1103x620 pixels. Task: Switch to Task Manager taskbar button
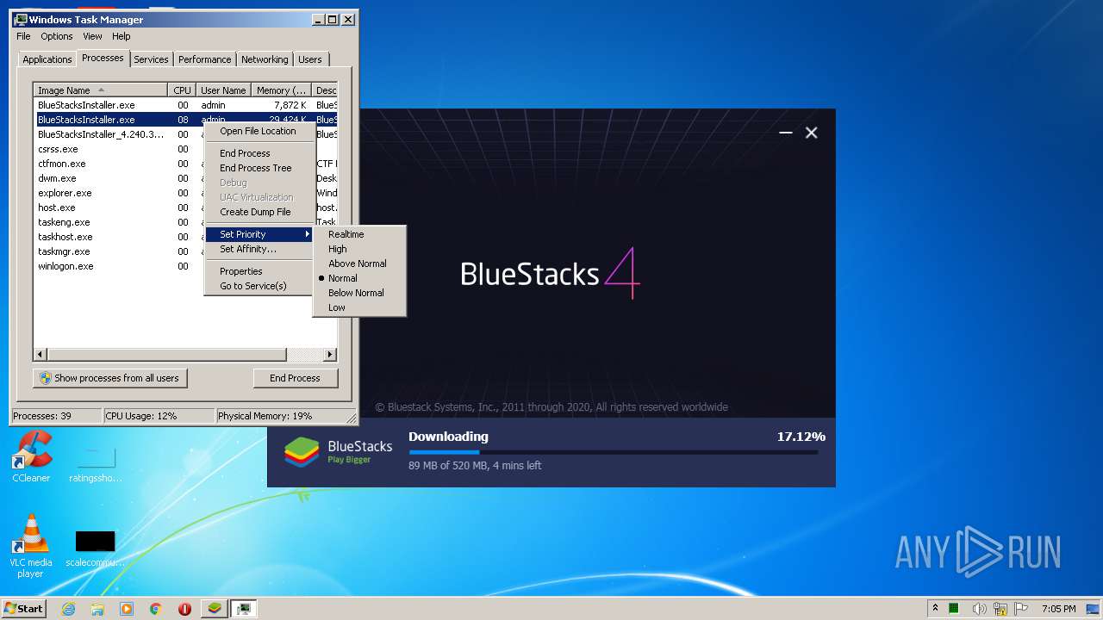tap(244, 609)
